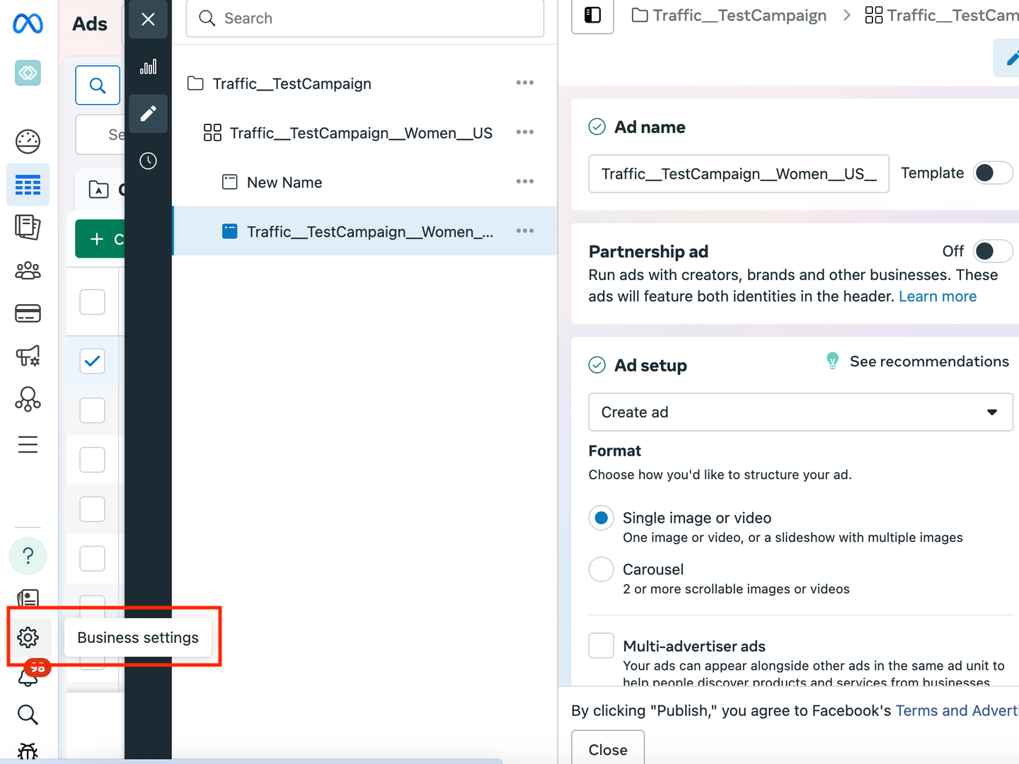
Task: Open the three-dot menu for New Name
Action: [524, 182]
